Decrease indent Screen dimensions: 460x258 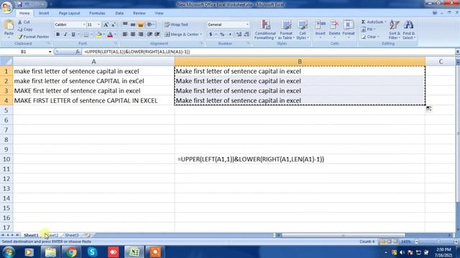pyautogui.click(x=149, y=34)
